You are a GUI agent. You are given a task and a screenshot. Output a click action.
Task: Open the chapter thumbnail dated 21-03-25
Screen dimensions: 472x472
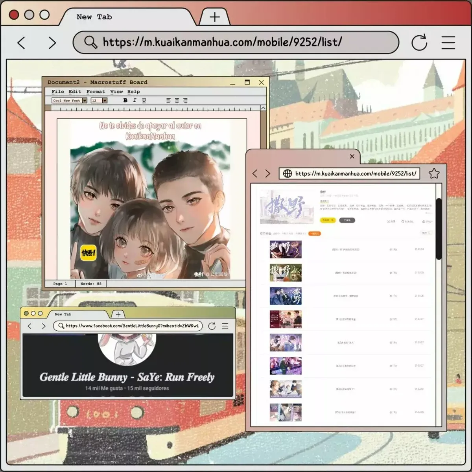point(286,273)
